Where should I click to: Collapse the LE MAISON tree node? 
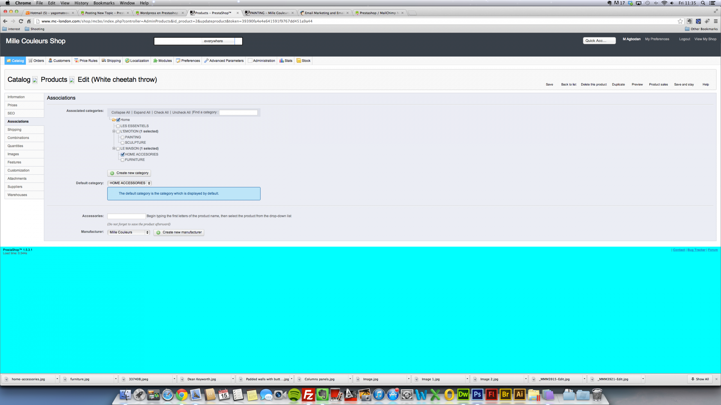click(x=114, y=148)
